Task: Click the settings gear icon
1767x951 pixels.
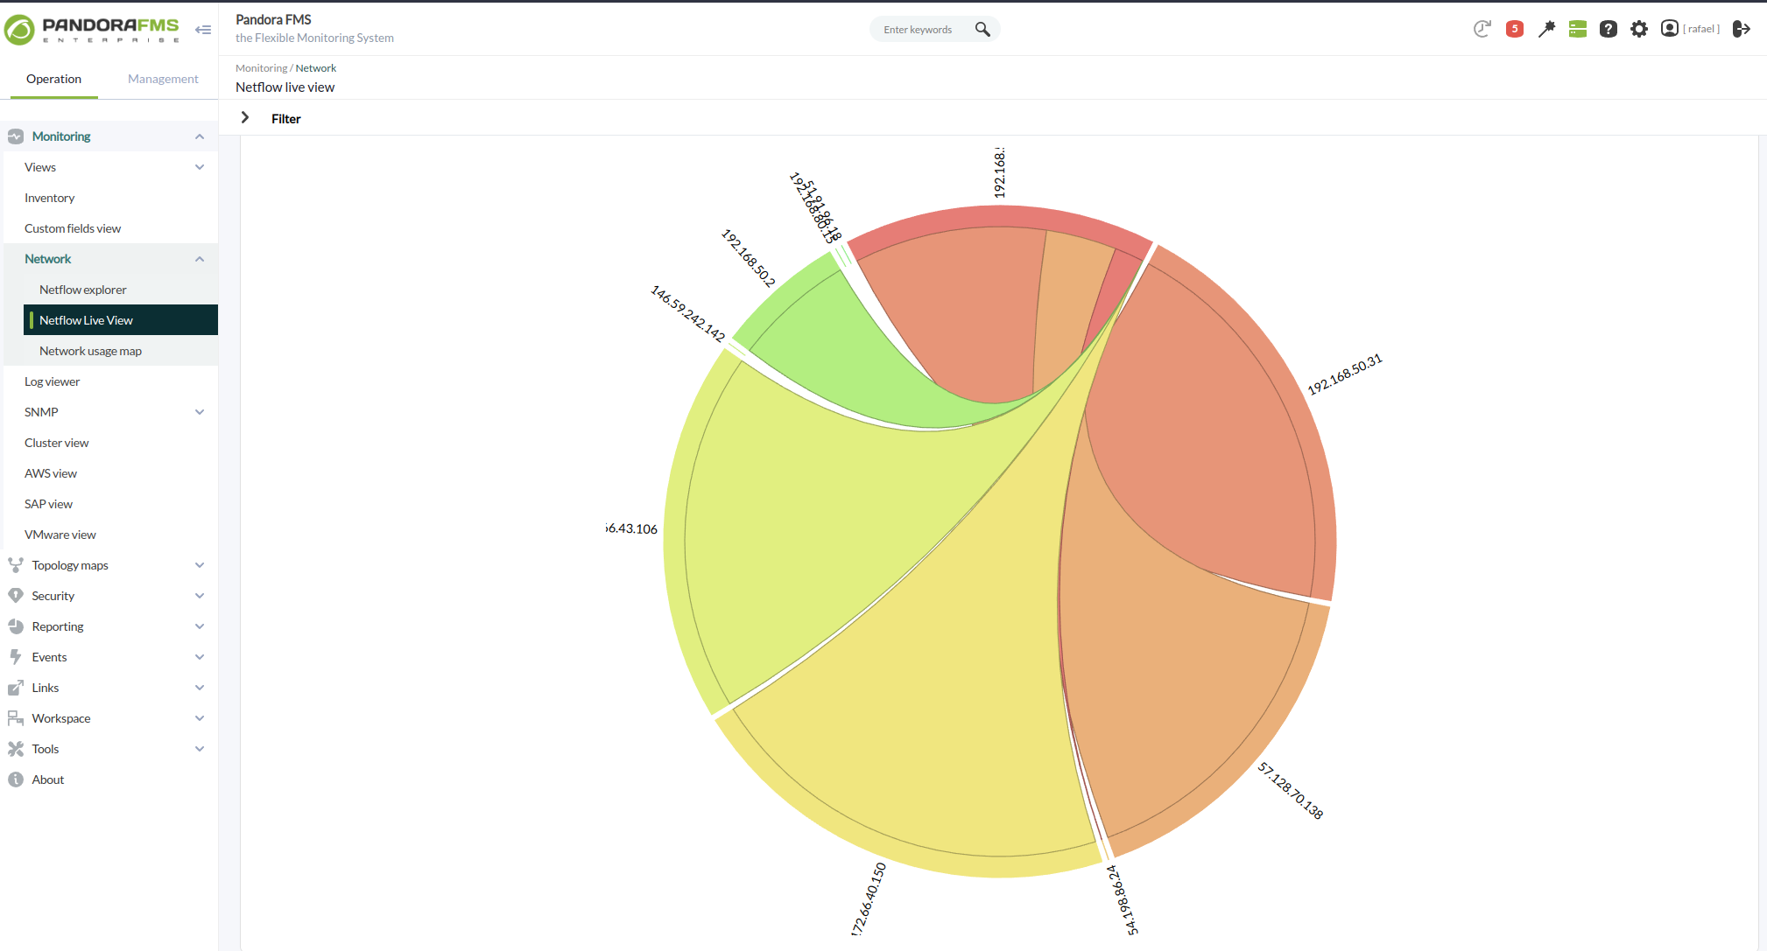Action: [x=1640, y=27]
